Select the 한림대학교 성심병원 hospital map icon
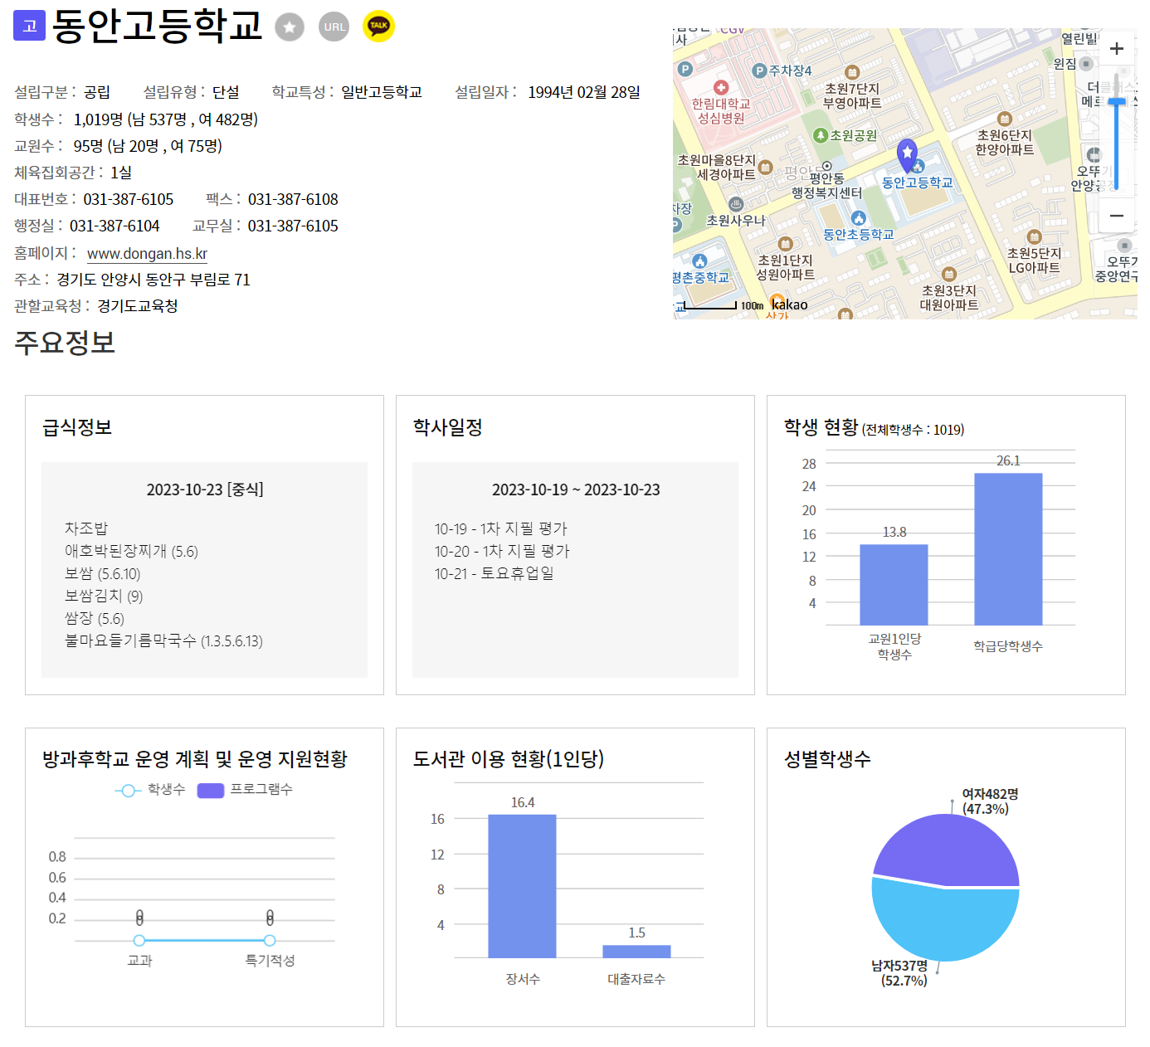Image resolution: width=1150 pixels, height=1047 pixels. point(720,87)
